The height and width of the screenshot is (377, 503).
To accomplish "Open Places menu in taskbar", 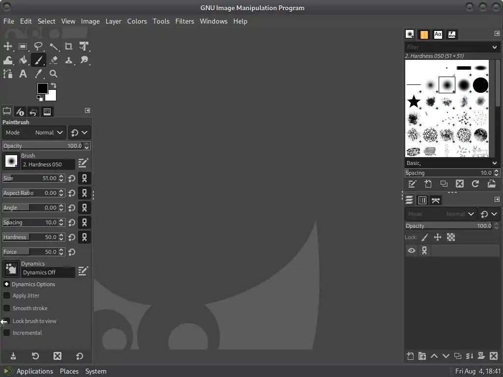I will [69, 371].
